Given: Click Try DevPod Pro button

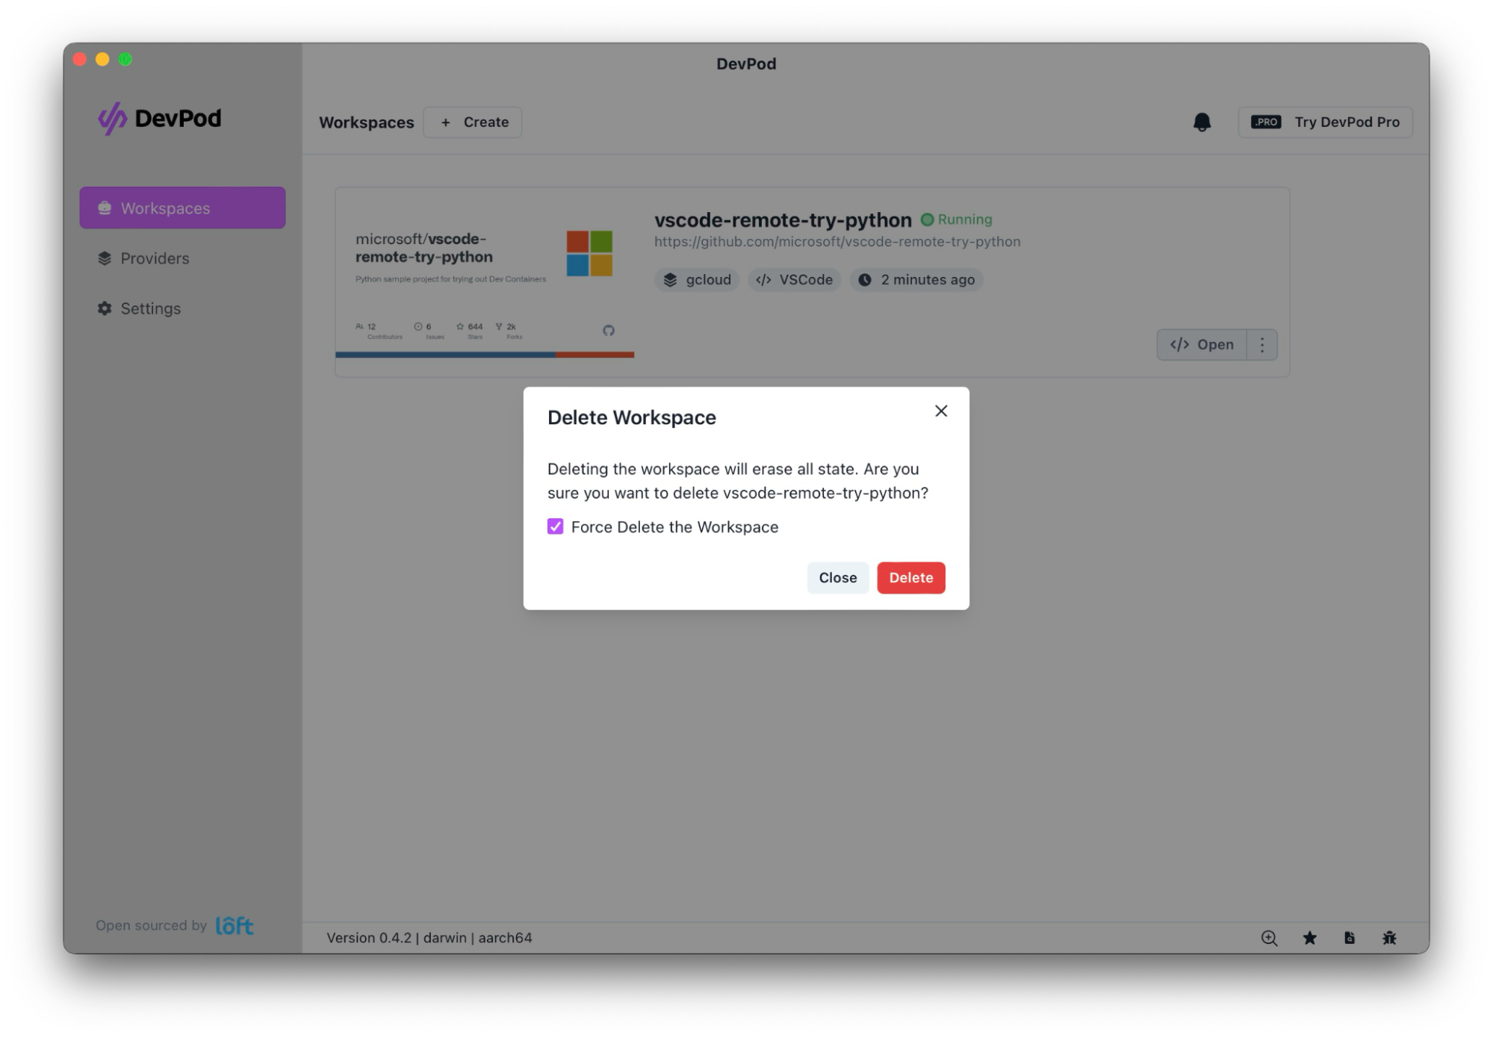Looking at the screenshot, I should [x=1325, y=122].
